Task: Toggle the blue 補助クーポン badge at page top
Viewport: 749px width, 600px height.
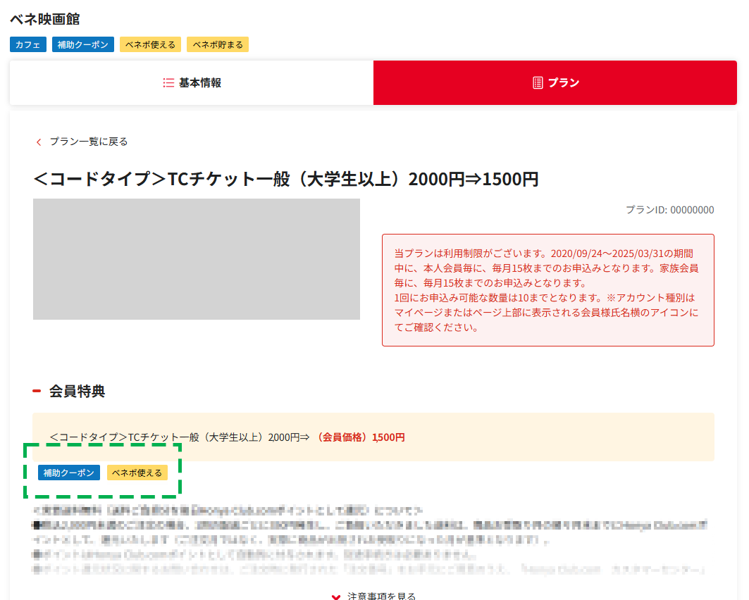Action: pos(82,44)
